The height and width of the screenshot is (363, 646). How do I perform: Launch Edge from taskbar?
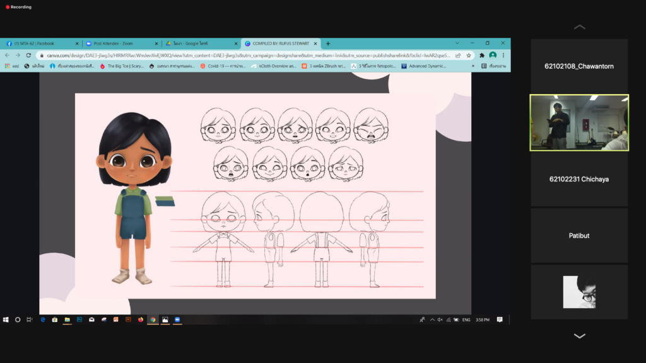[42, 320]
